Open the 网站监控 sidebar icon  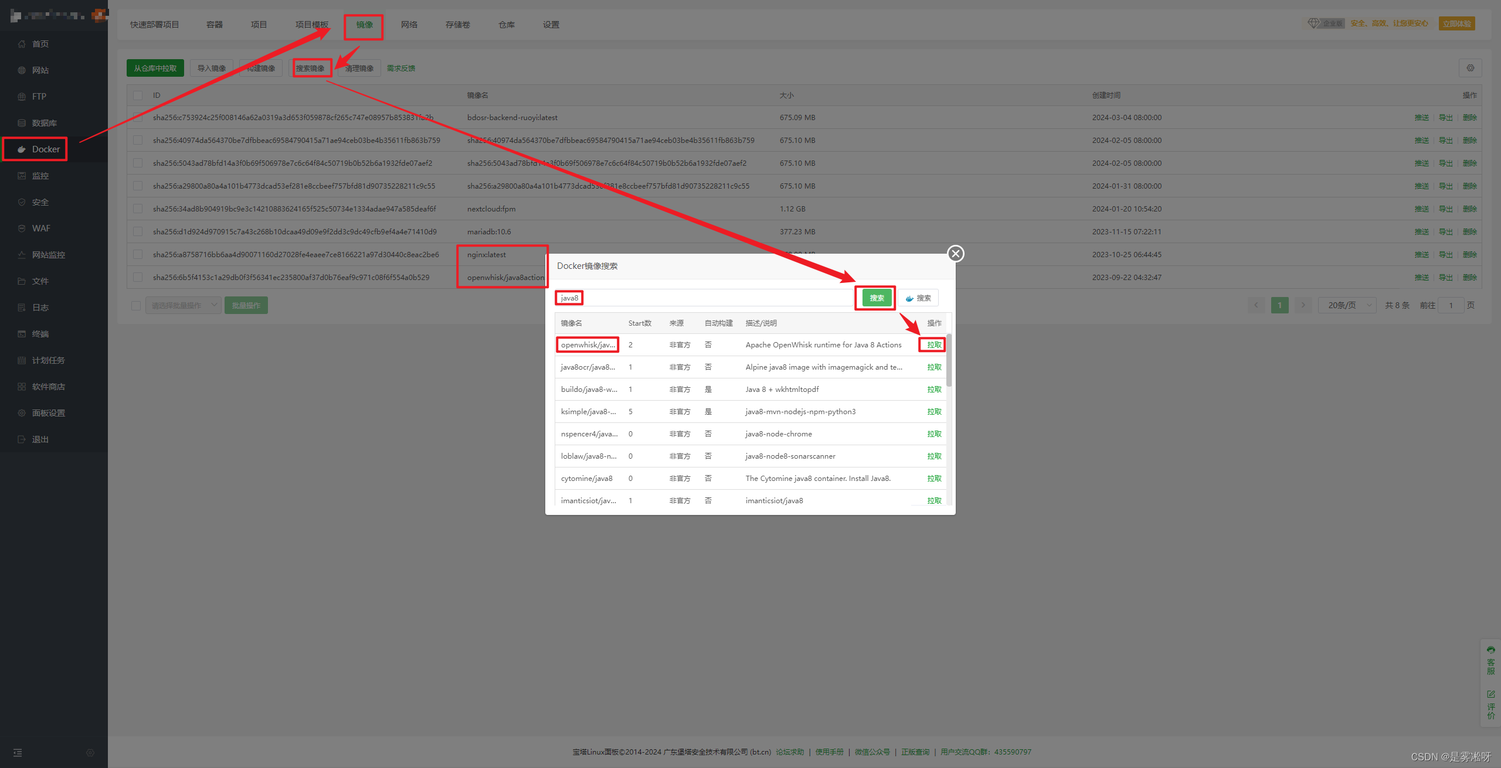pyautogui.click(x=22, y=255)
